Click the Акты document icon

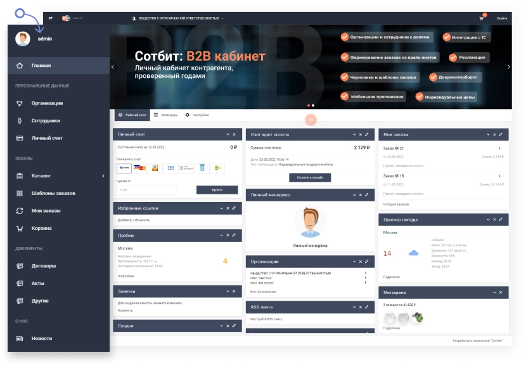pos(20,284)
